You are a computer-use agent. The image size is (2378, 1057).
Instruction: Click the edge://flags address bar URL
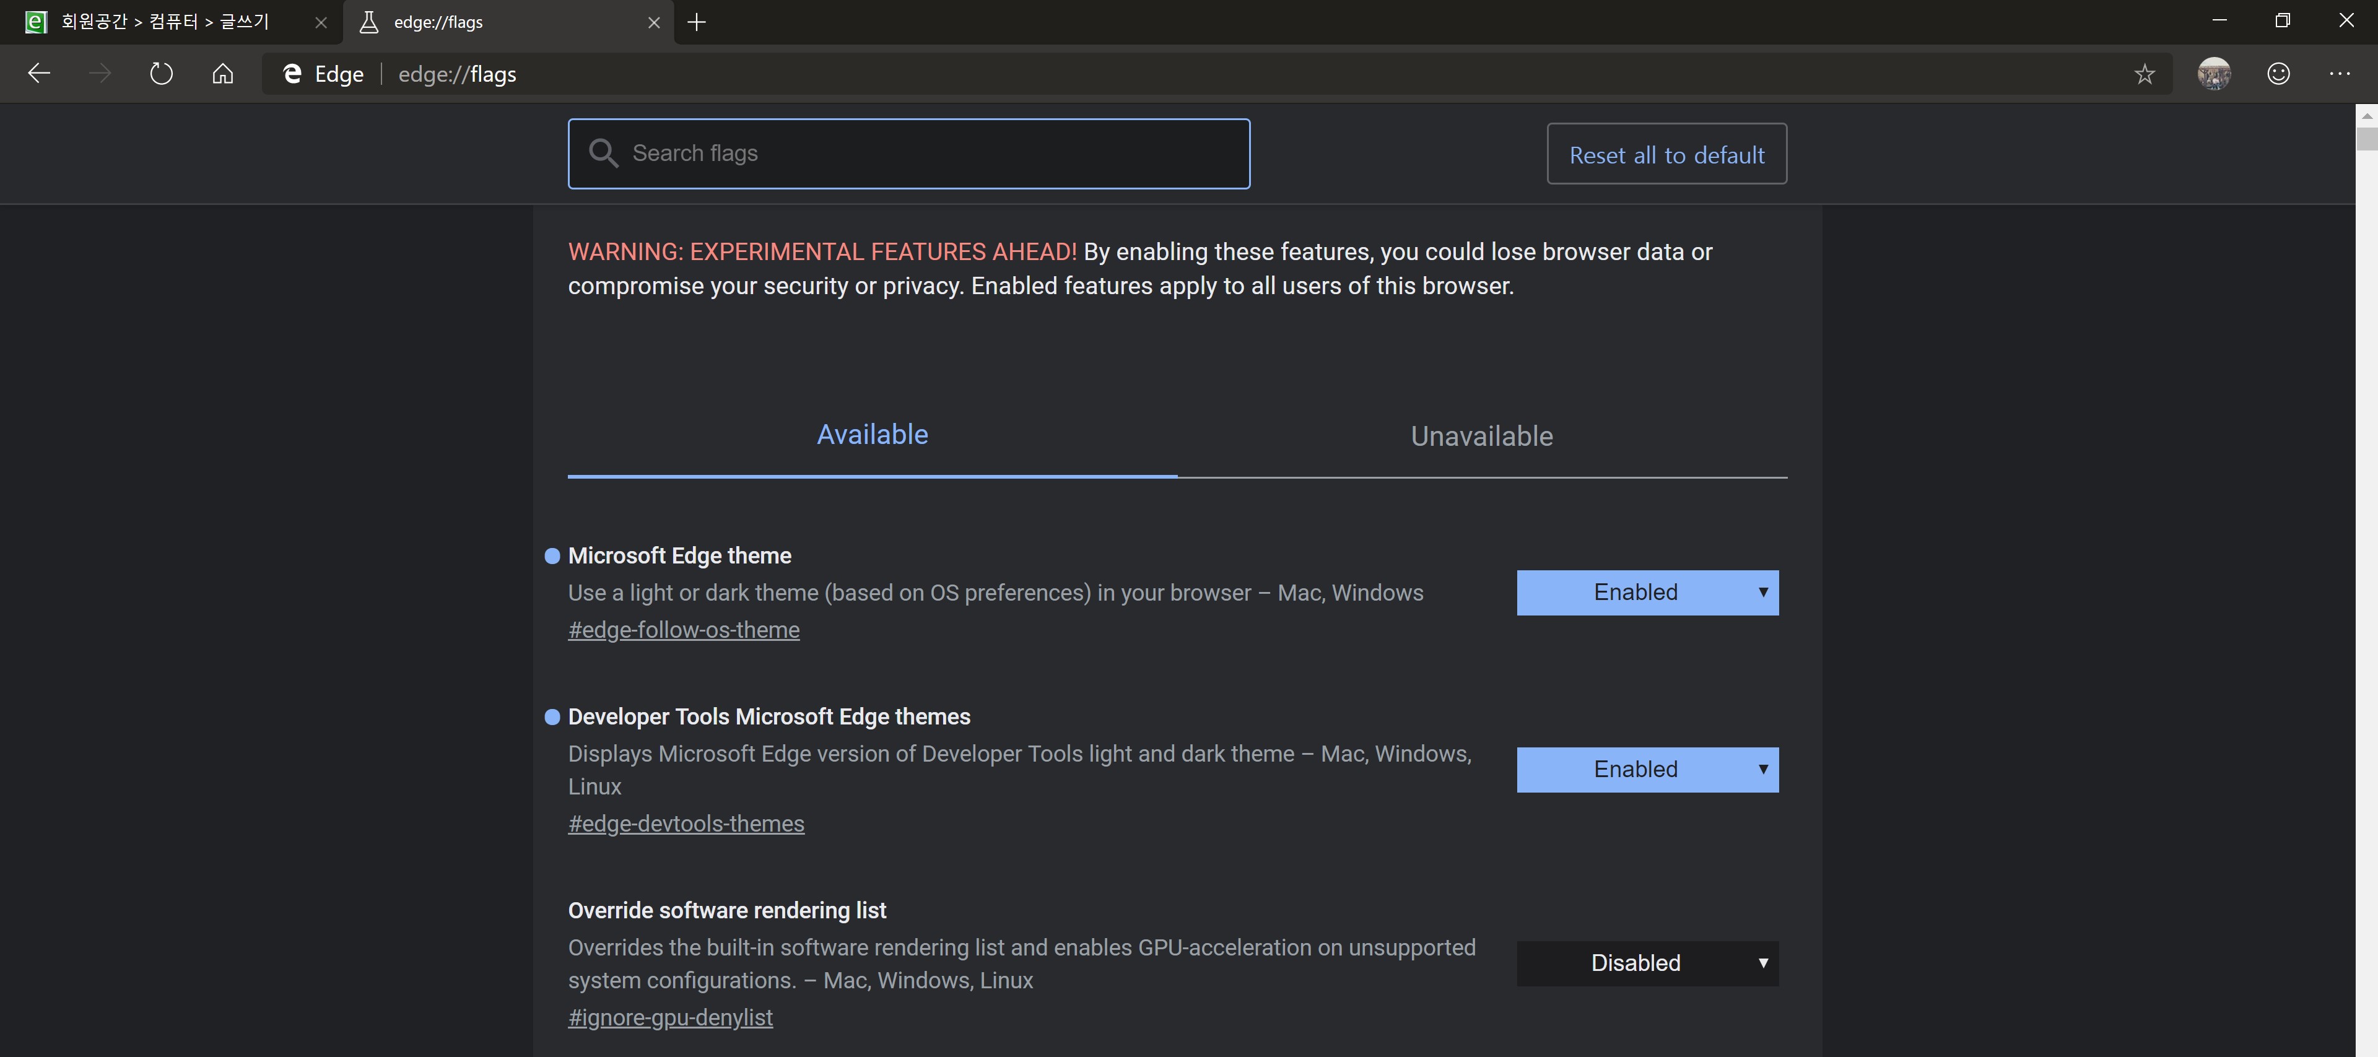tap(457, 74)
